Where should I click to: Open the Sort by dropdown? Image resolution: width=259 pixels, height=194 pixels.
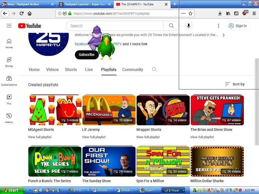[x=235, y=84]
